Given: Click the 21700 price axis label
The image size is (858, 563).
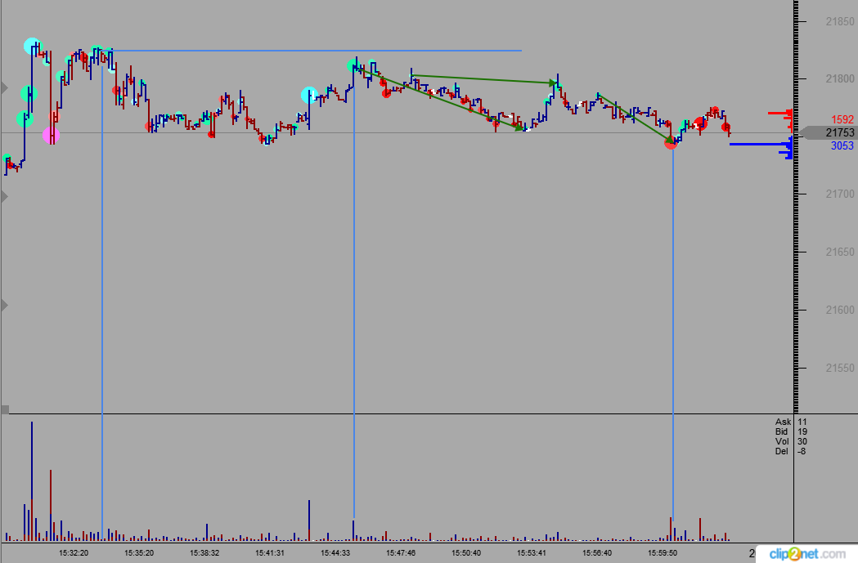Looking at the screenshot, I should point(840,194).
